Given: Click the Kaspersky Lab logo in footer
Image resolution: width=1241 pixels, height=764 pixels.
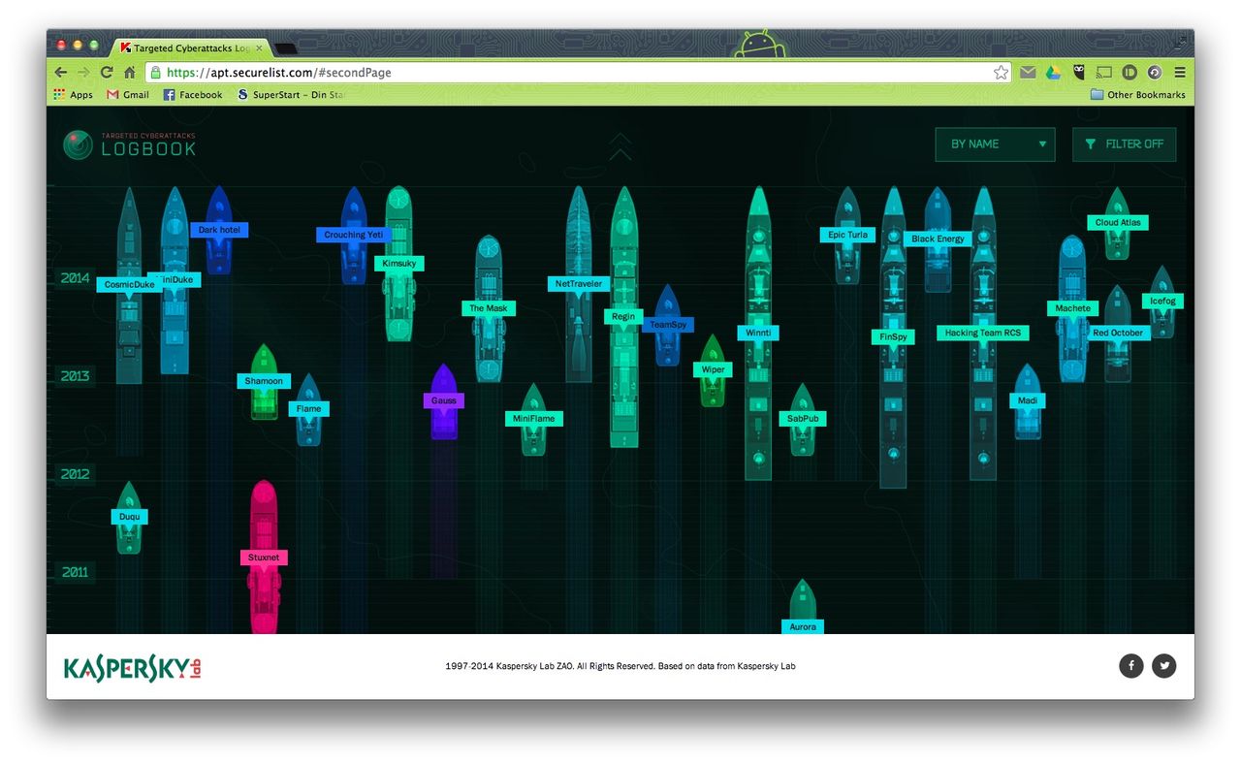Looking at the screenshot, I should [x=132, y=666].
